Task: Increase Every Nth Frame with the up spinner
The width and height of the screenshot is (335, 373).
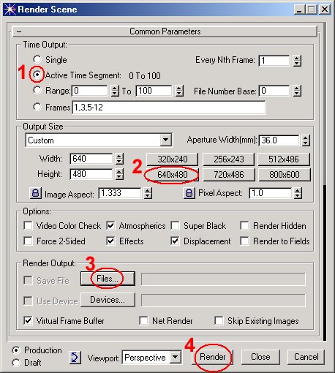Action: pos(297,59)
